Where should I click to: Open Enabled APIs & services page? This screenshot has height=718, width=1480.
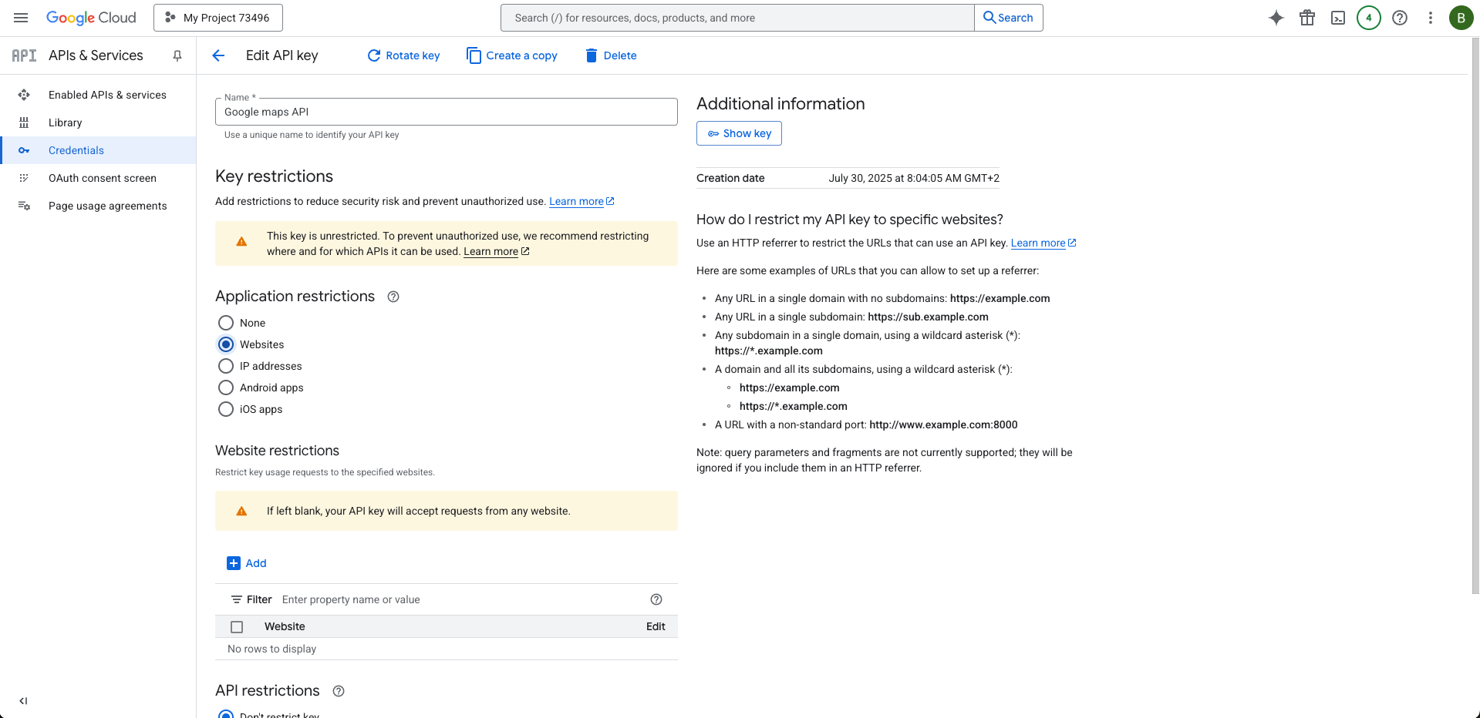click(107, 95)
